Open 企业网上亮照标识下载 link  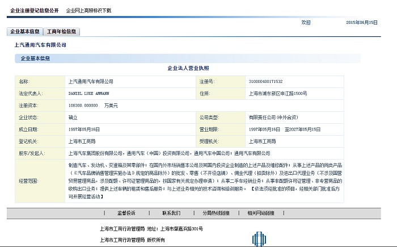[x=88, y=11]
